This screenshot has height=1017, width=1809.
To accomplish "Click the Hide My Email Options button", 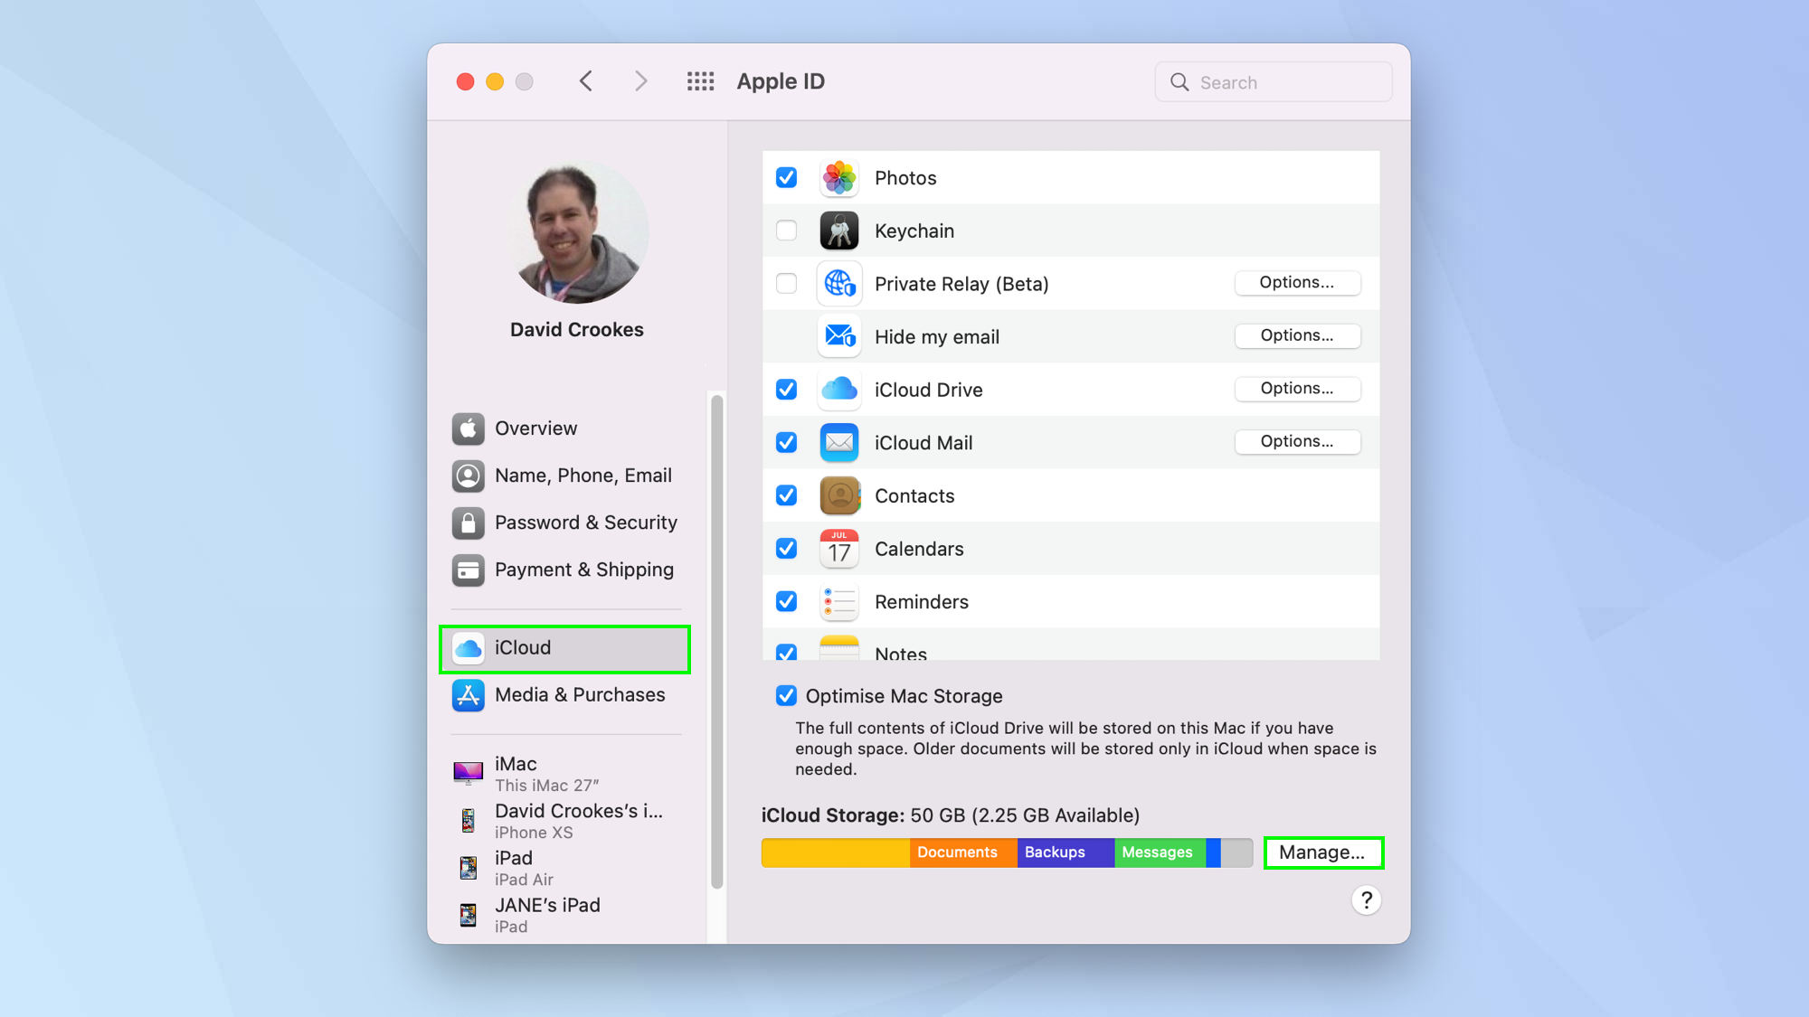I will point(1296,335).
